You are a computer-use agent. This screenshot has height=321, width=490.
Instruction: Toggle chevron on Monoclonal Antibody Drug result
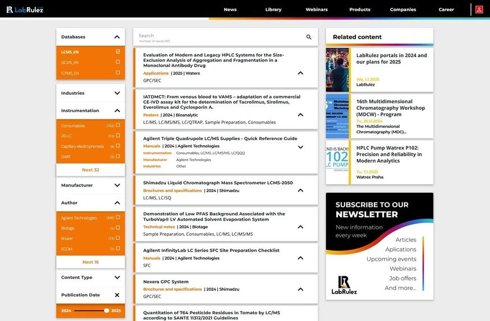[x=300, y=73]
